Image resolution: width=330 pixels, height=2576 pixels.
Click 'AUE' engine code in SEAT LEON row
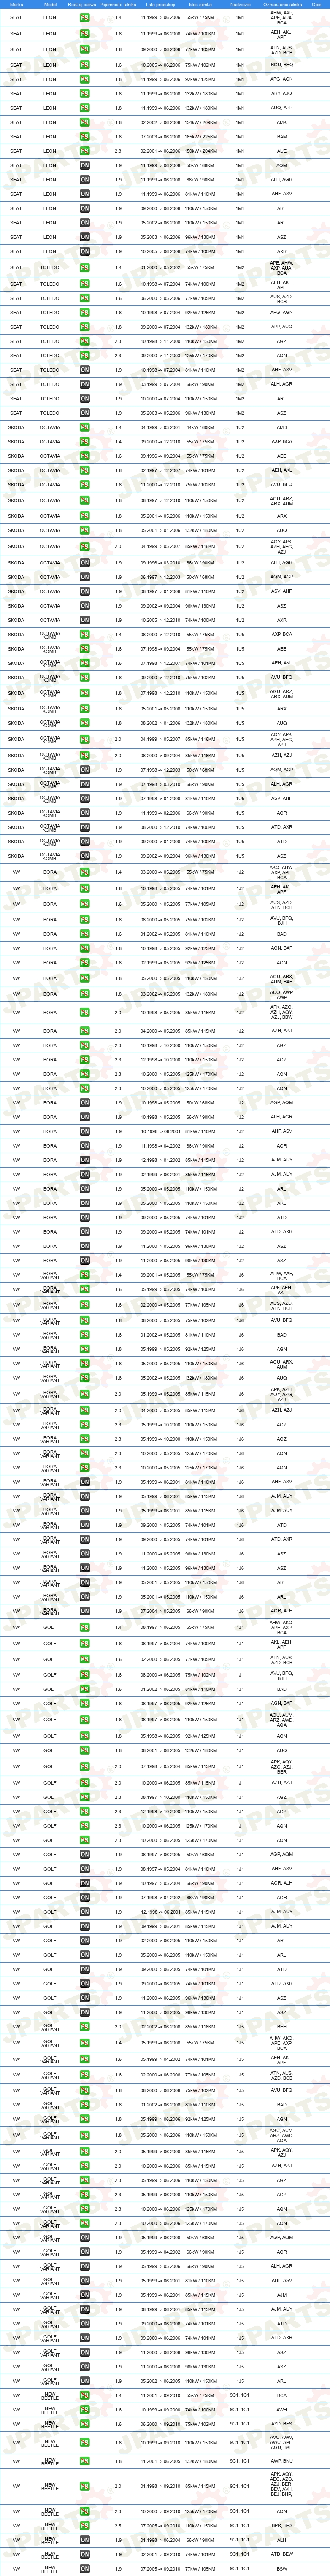pyautogui.click(x=282, y=151)
